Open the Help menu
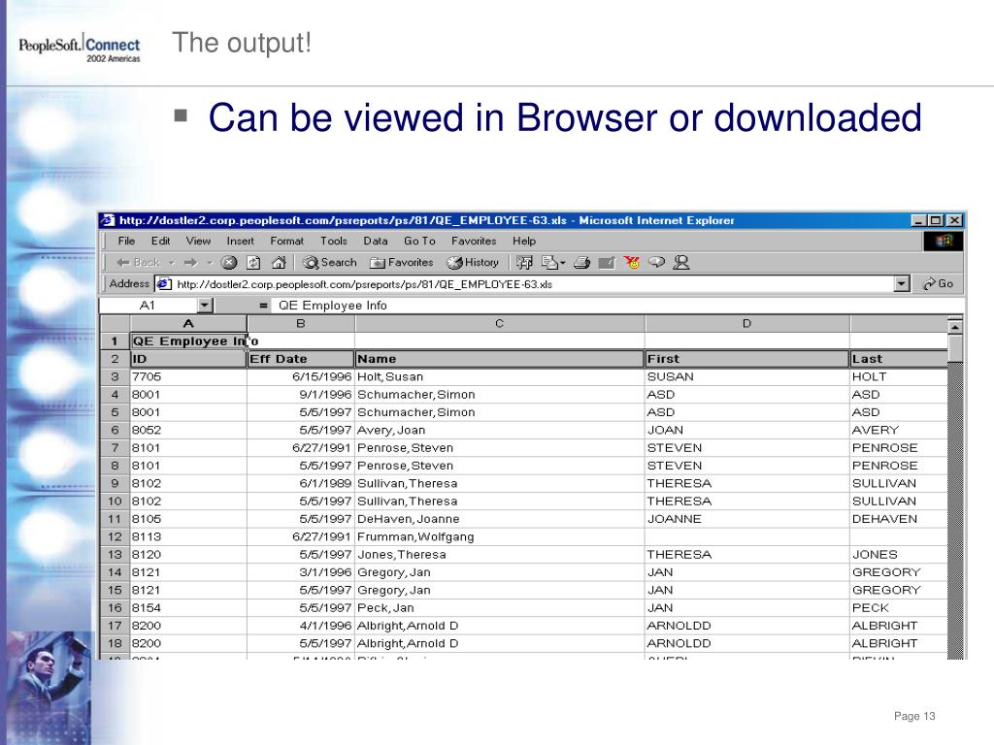The image size is (994, 745). point(524,241)
